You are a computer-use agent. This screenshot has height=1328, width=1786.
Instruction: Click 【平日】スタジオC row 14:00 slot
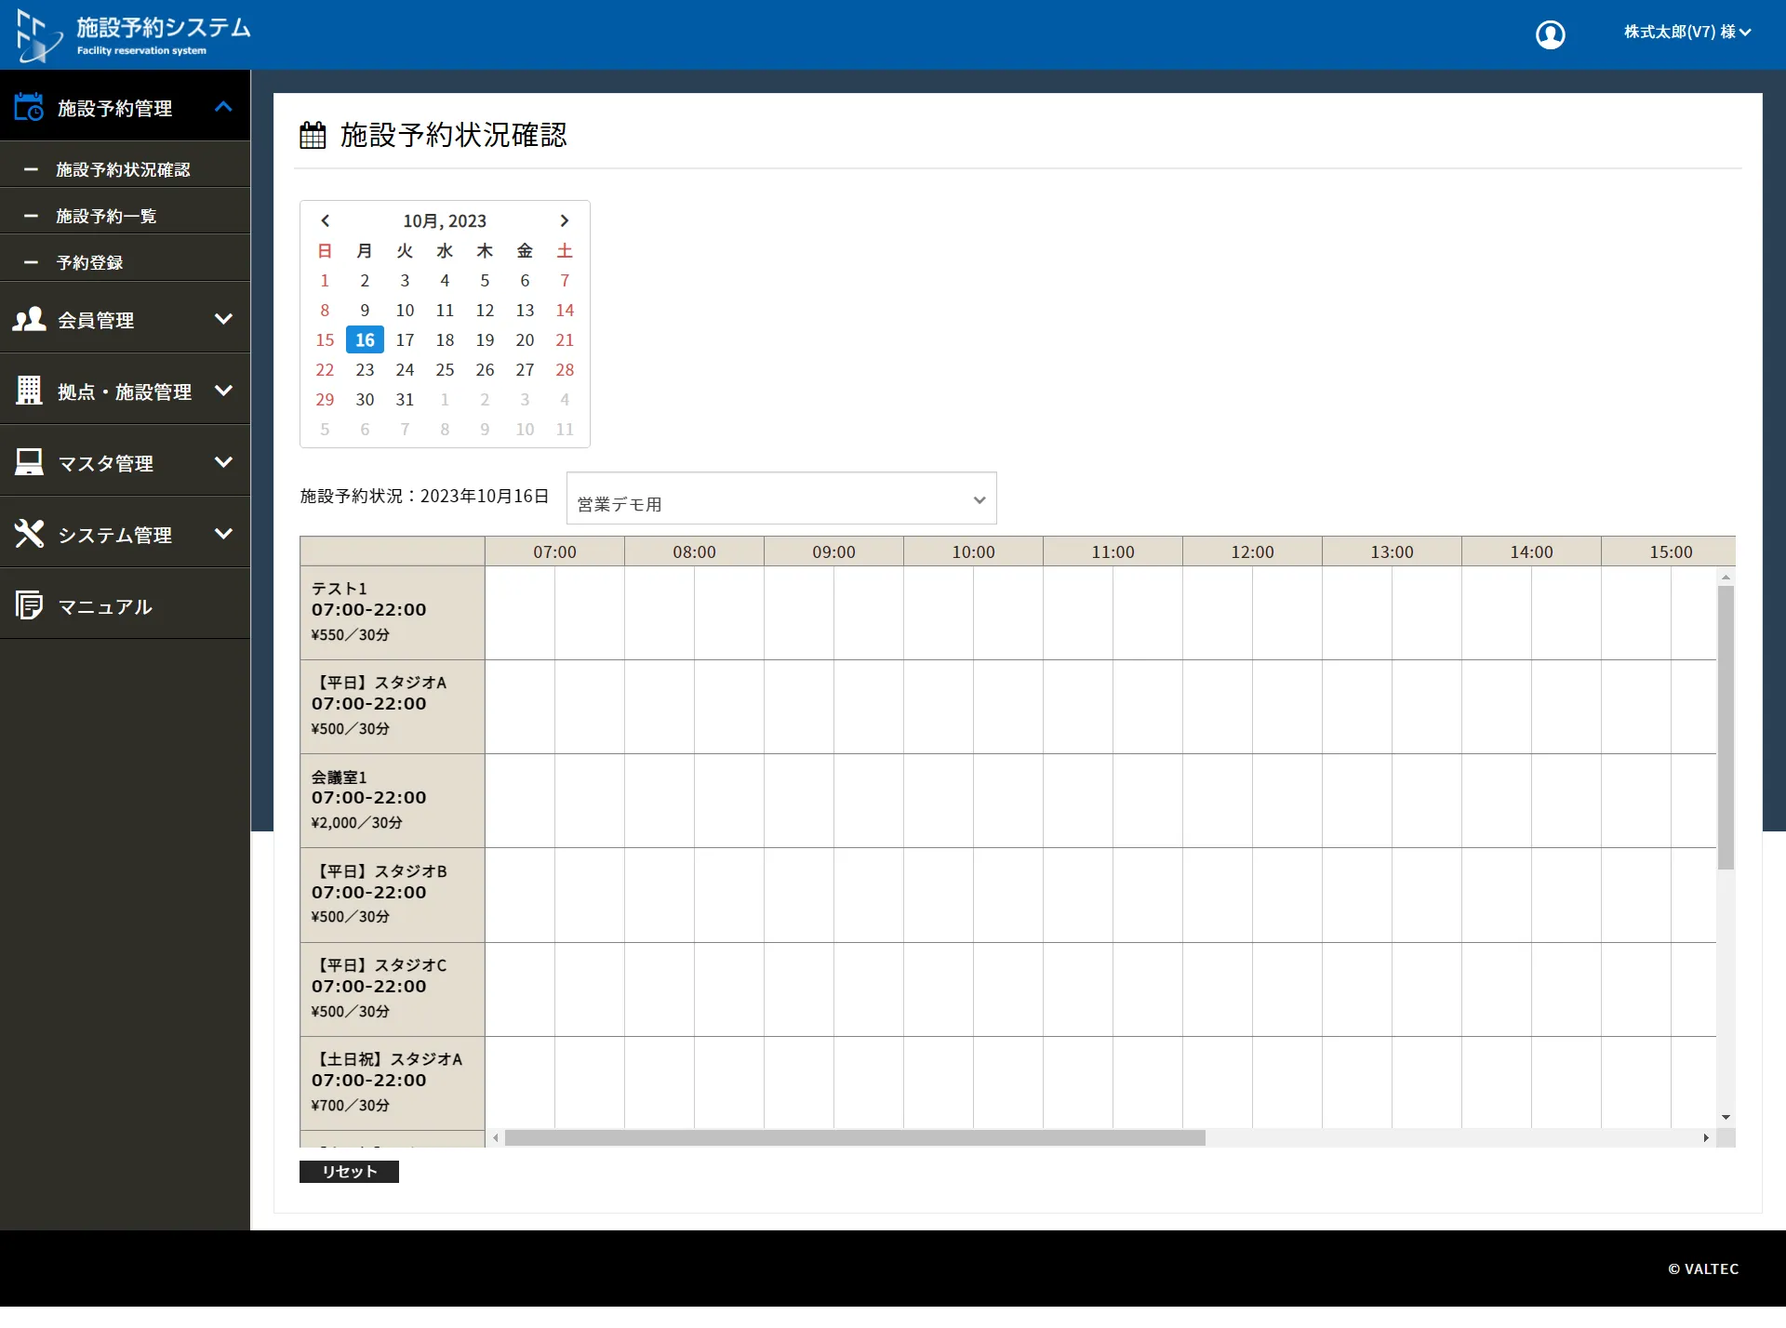tap(1497, 989)
